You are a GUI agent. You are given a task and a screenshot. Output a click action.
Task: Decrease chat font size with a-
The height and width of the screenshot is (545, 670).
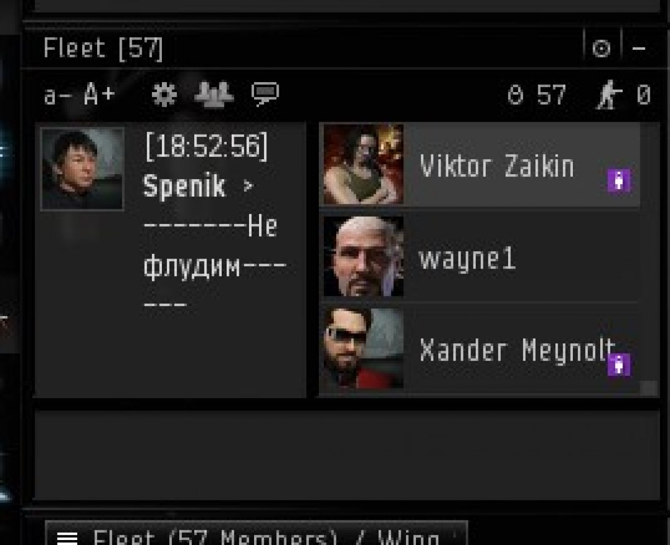57,95
